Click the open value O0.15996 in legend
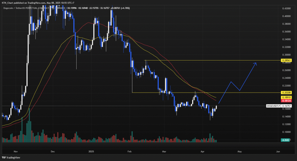Viewport: 297px width, 161px height. [72, 8]
